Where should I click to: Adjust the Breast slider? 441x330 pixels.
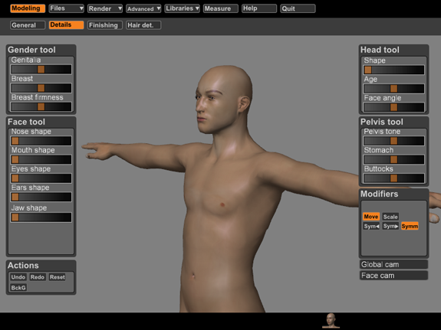pyautogui.click(x=41, y=88)
